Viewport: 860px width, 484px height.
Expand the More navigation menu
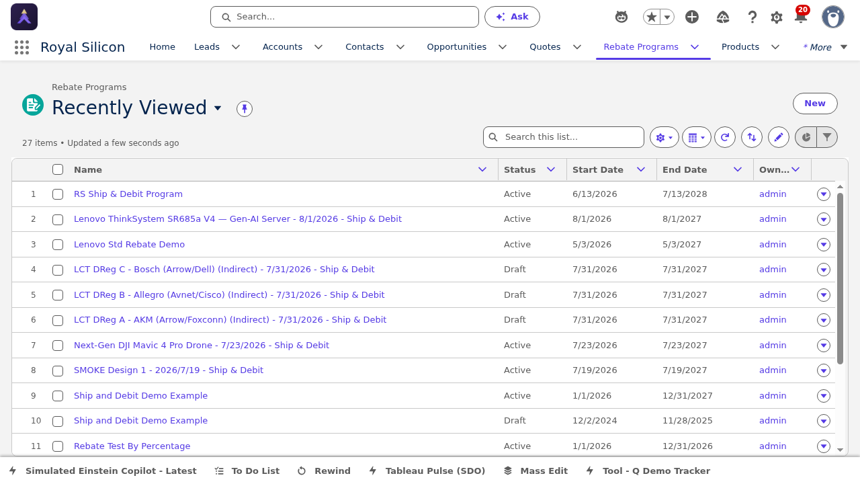pyautogui.click(x=825, y=47)
